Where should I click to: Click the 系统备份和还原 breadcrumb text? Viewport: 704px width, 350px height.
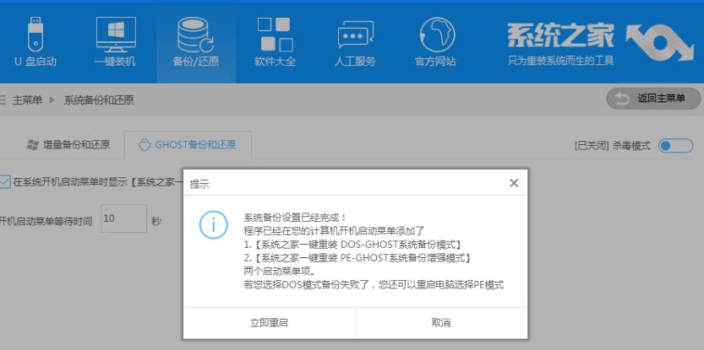point(99,100)
